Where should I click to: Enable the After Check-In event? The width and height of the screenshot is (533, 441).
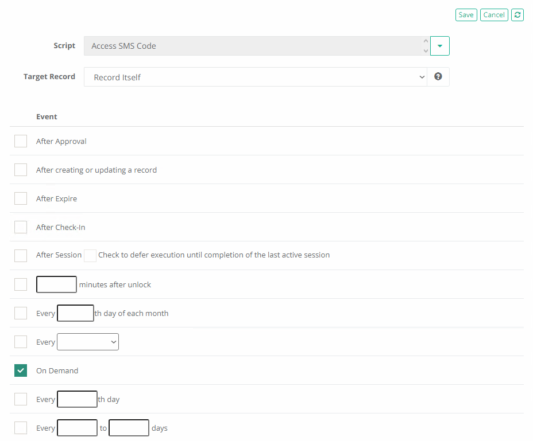[x=20, y=227]
